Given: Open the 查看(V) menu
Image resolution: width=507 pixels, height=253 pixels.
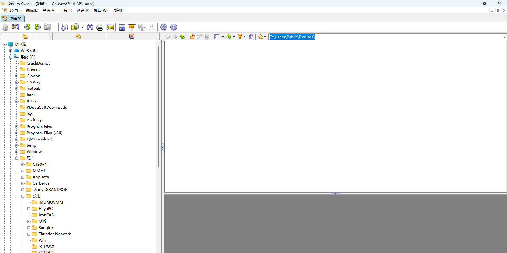Looking at the screenshot, I should click(49, 10).
